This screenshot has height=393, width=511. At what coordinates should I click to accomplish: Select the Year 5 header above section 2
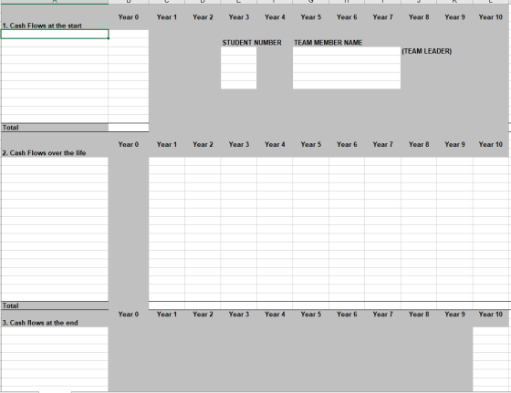click(311, 145)
